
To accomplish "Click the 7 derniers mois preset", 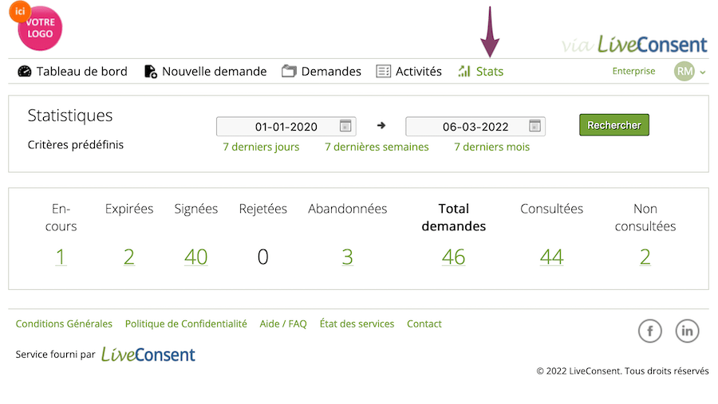I will [x=491, y=147].
